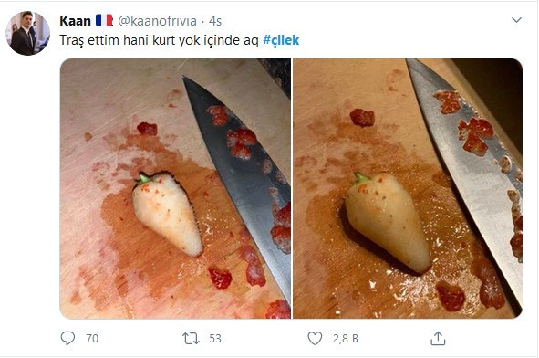Retweet this strawberry post
Image resolution: width=539 pixels, height=358 pixels.
pyautogui.click(x=191, y=339)
